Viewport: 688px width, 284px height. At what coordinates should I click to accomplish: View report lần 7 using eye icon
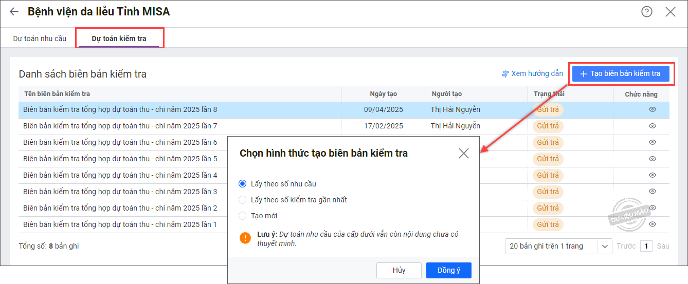coord(652,126)
